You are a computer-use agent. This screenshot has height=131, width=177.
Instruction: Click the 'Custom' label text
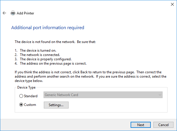coord(30,105)
